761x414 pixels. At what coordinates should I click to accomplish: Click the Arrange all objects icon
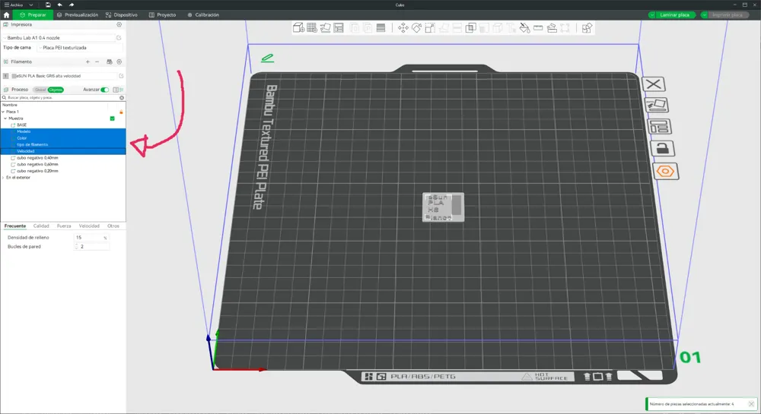339,27
